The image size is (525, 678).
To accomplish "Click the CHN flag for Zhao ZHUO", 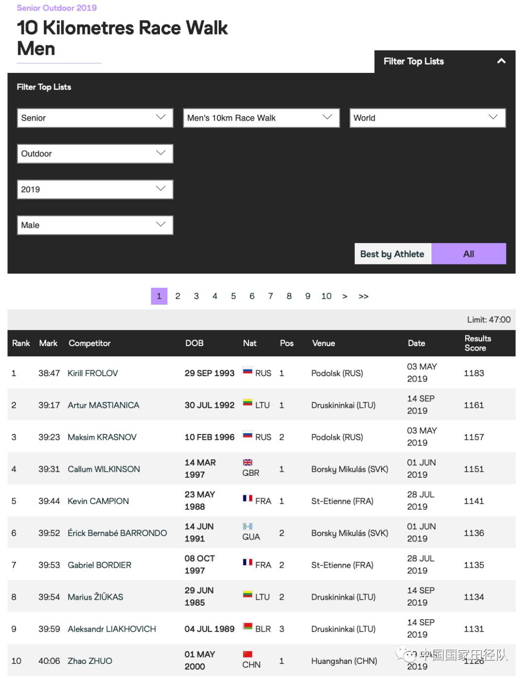I will [247, 654].
